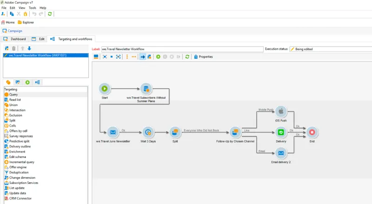This screenshot has height=204, width=372.
Task: Click the iOS Push node on the canvas
Action: [281, 112]
